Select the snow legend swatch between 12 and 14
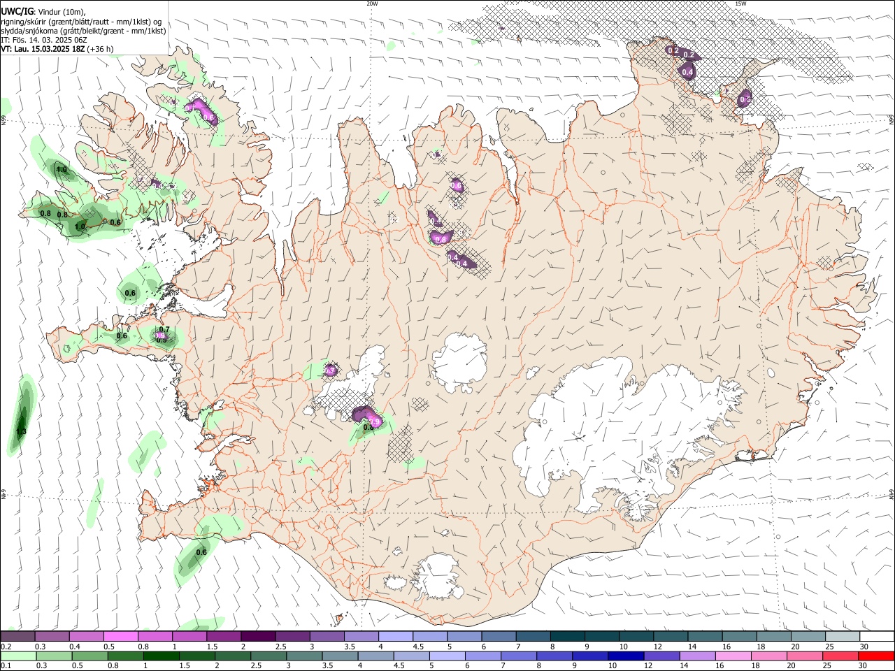Viewport: 895px width, 671px height. (x=671, y=637)
